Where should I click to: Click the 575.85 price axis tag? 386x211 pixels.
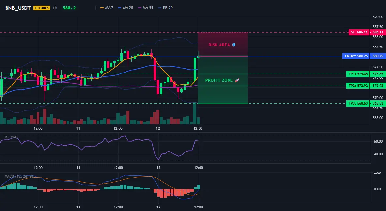(378, 74)
